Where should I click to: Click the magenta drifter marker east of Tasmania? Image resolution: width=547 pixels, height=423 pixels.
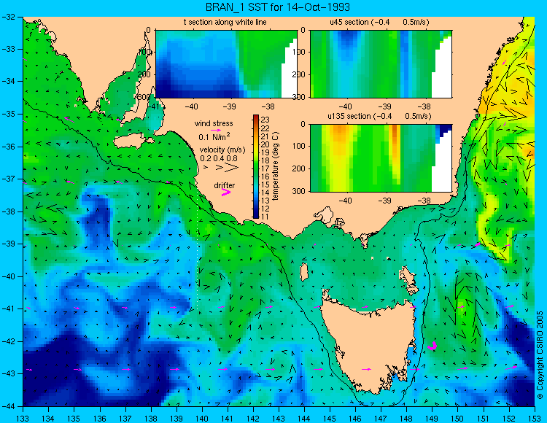432,346
